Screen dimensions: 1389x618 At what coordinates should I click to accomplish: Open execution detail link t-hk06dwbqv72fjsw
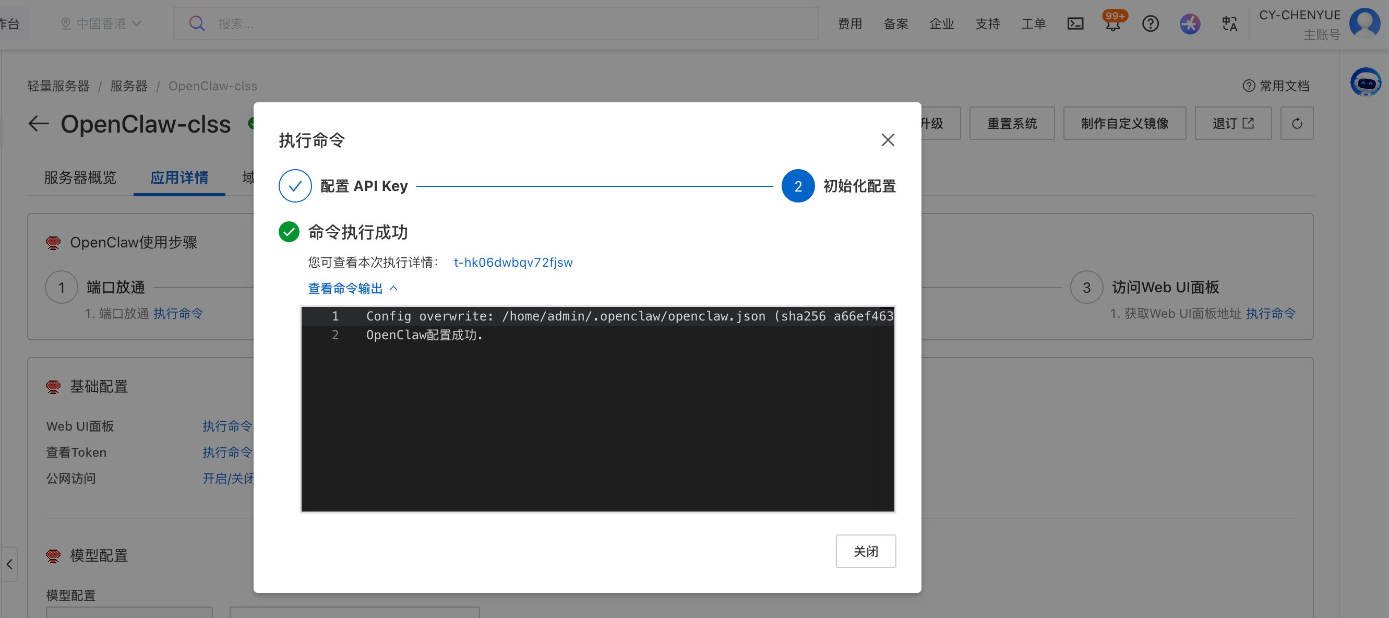(x=513, y=263)
